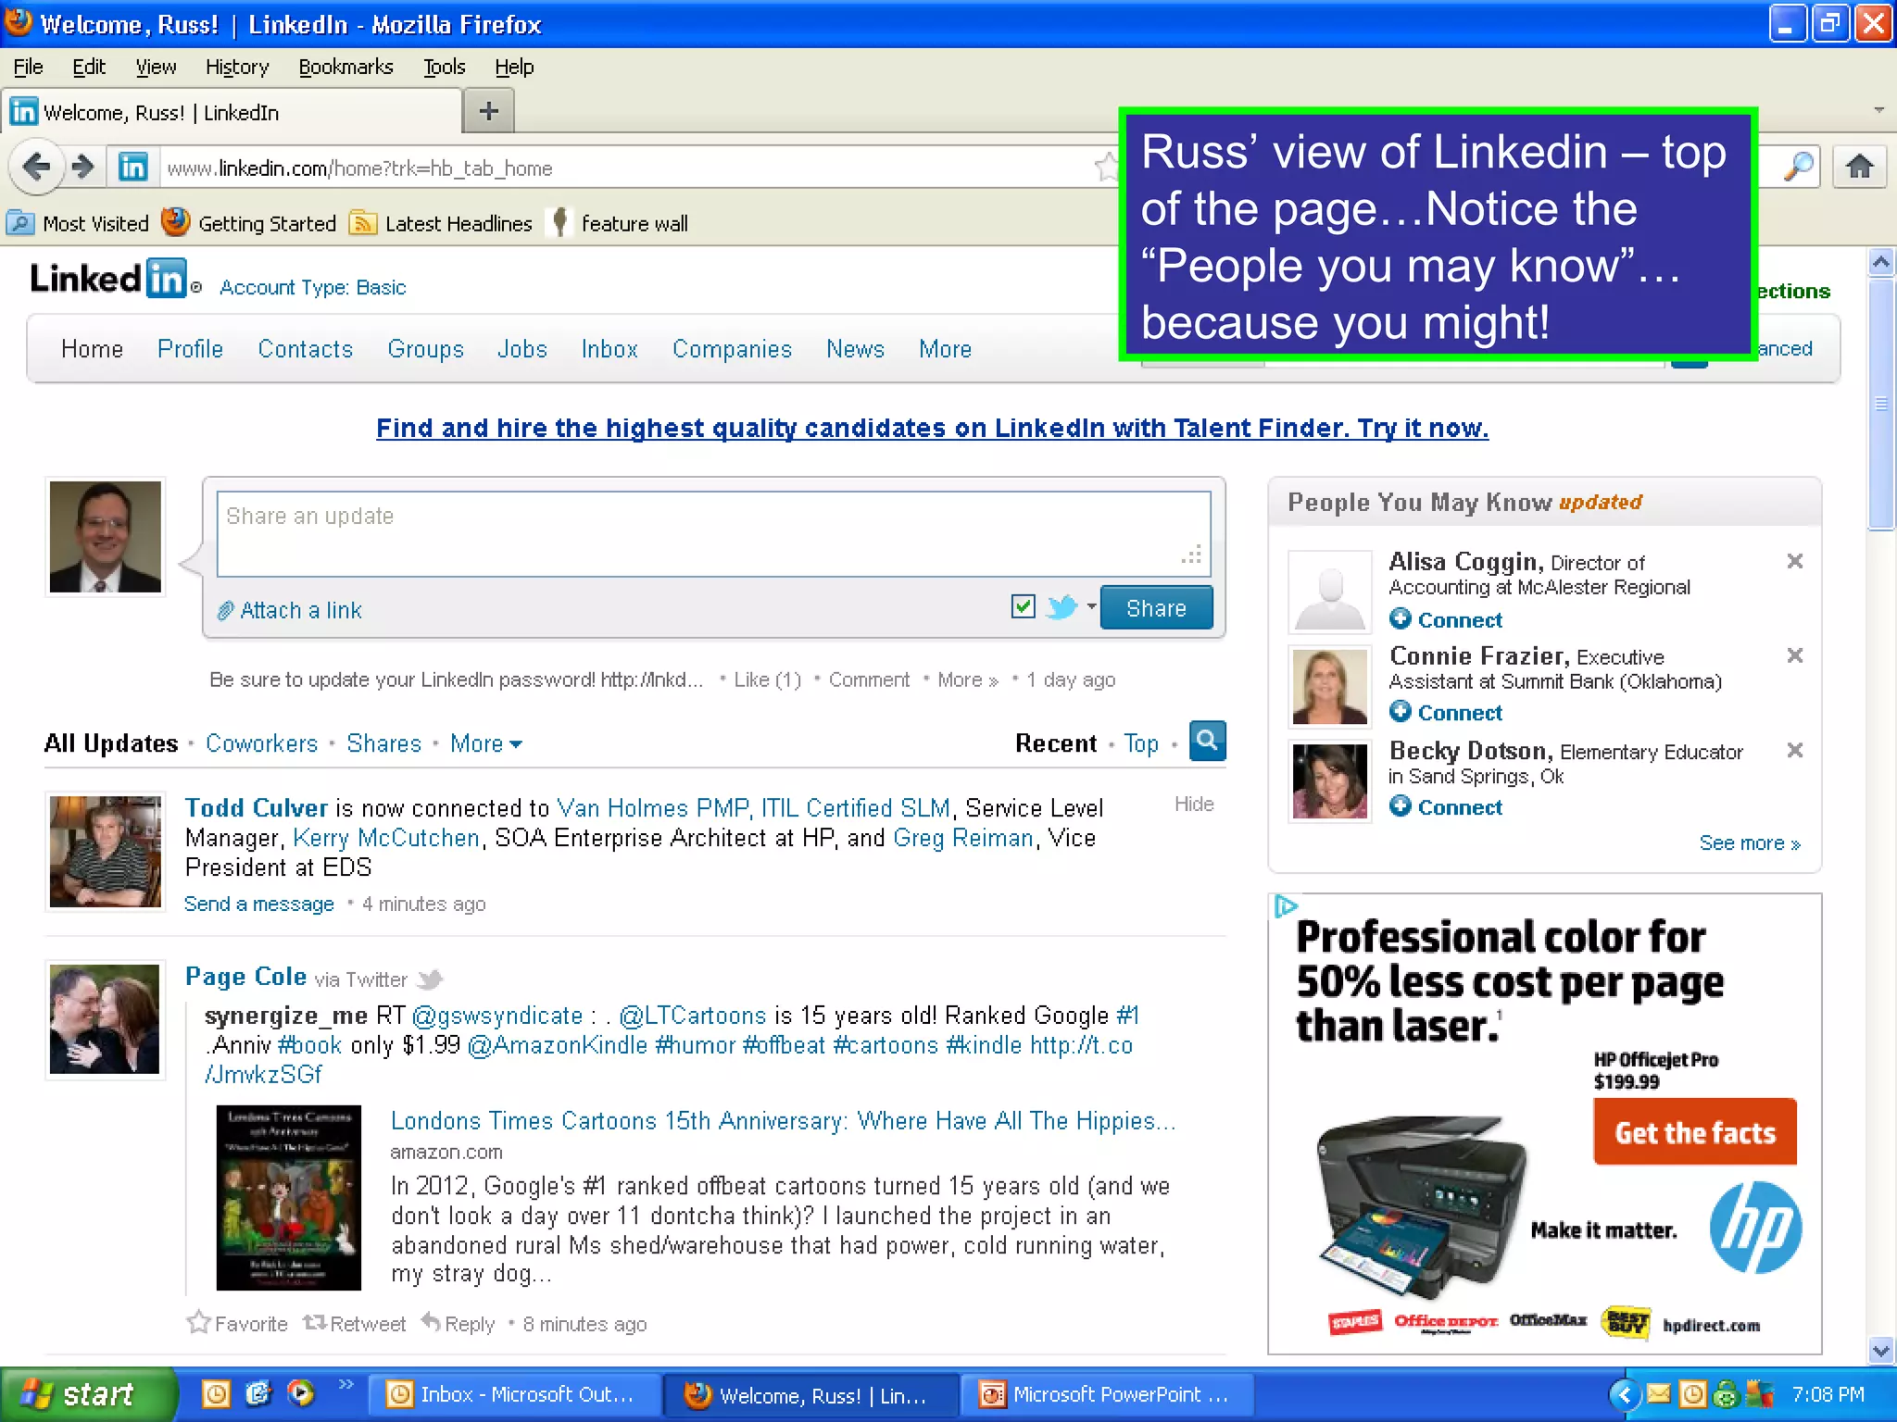
Task: Switch to Microsoft PowerPoint taskbar item
Action: pyautogui.click(x=1106, y=1394)
